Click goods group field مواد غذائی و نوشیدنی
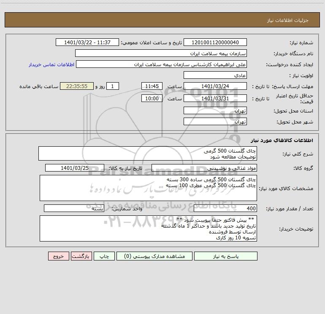The image size is (325, 314). [204, 168]
